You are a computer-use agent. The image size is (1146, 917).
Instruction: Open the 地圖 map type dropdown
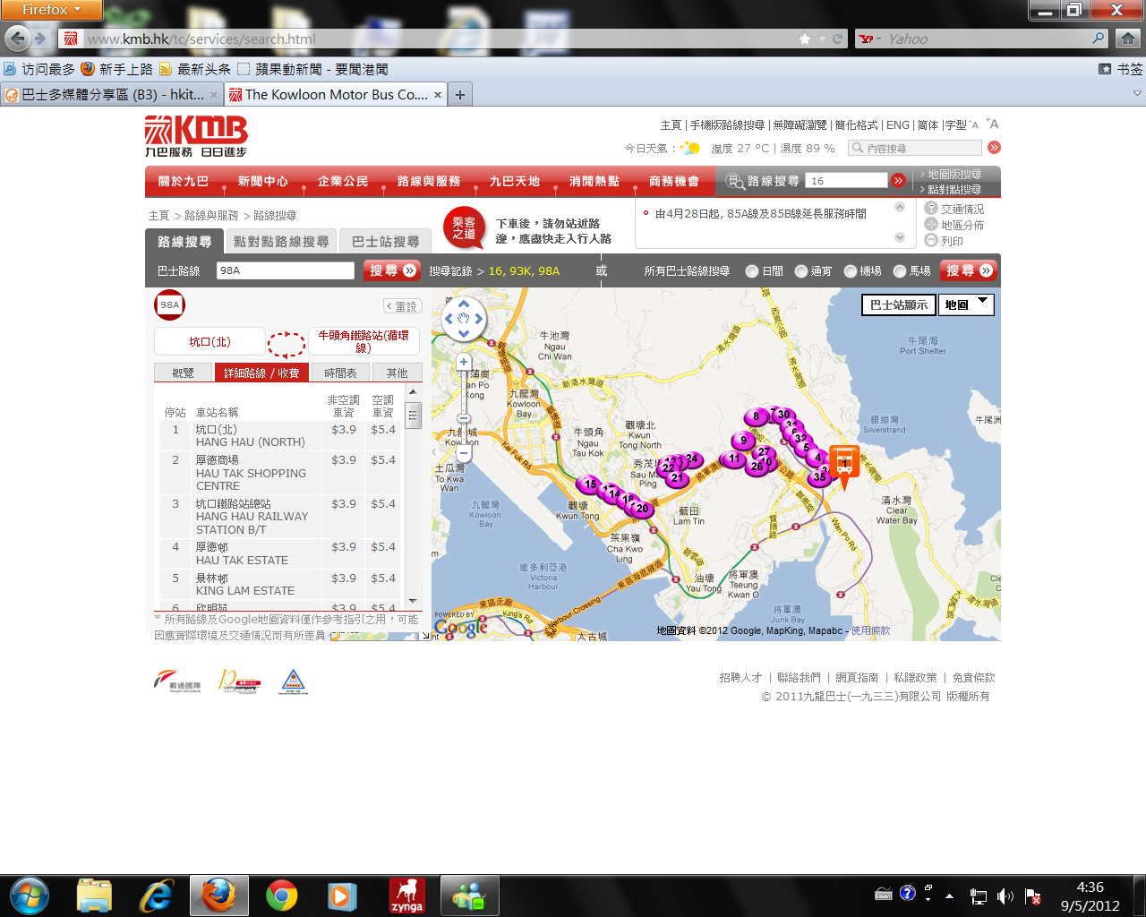click(966, 305)
